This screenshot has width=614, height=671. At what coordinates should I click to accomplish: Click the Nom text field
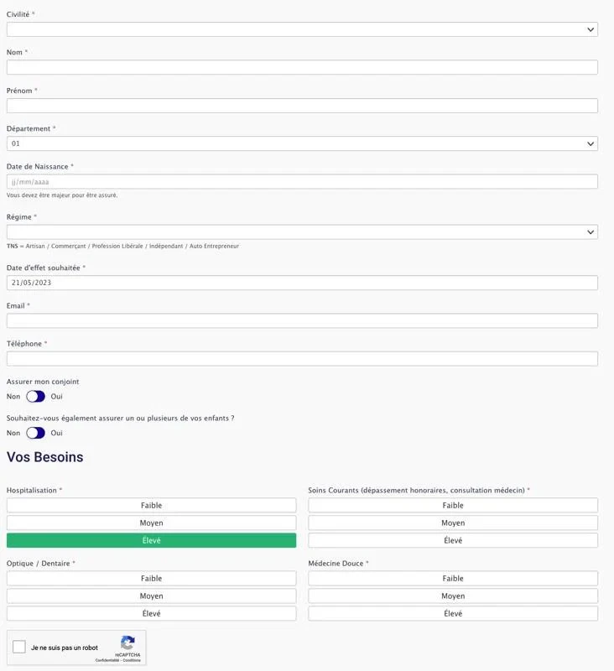click(x=302, y=68)
